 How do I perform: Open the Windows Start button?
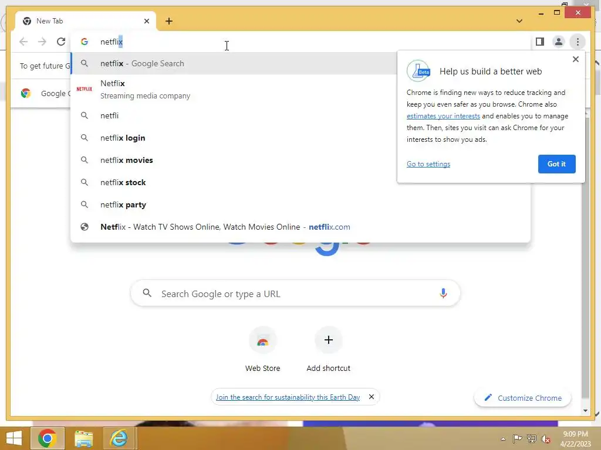pyautogui.click(x=14, y=438)
